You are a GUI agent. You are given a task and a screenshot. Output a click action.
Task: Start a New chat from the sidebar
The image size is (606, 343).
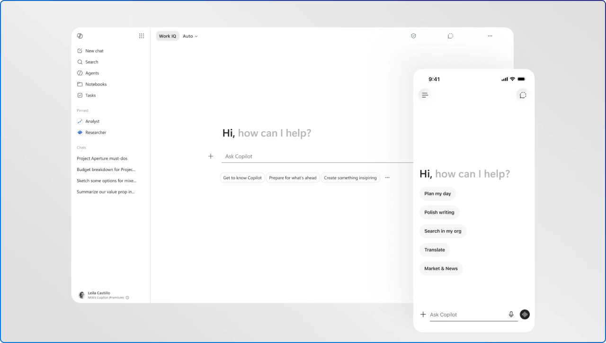tap(90, 51)
